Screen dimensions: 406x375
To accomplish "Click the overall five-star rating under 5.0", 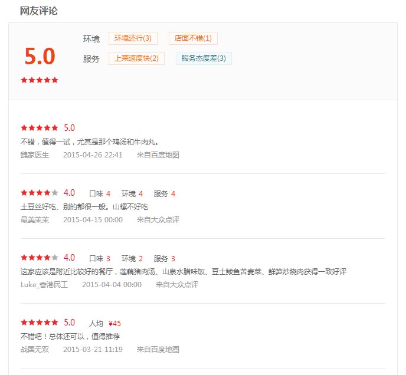I will click(40, 80).
